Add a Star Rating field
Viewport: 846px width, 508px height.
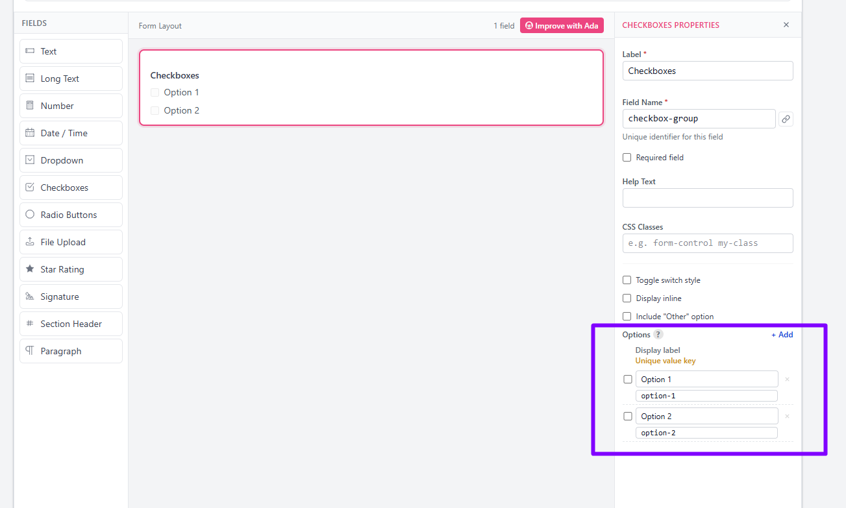pyautogui.click(x=71, y=269)
